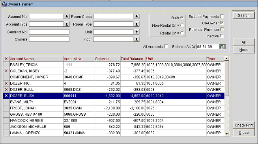
Task: Enable the Exclude Payments checkbox
Action: point(222,17)
